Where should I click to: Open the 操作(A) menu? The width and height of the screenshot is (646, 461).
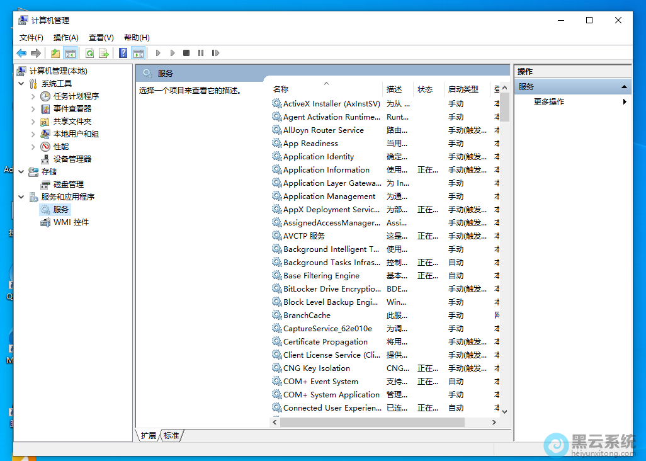tap(66, 38)
